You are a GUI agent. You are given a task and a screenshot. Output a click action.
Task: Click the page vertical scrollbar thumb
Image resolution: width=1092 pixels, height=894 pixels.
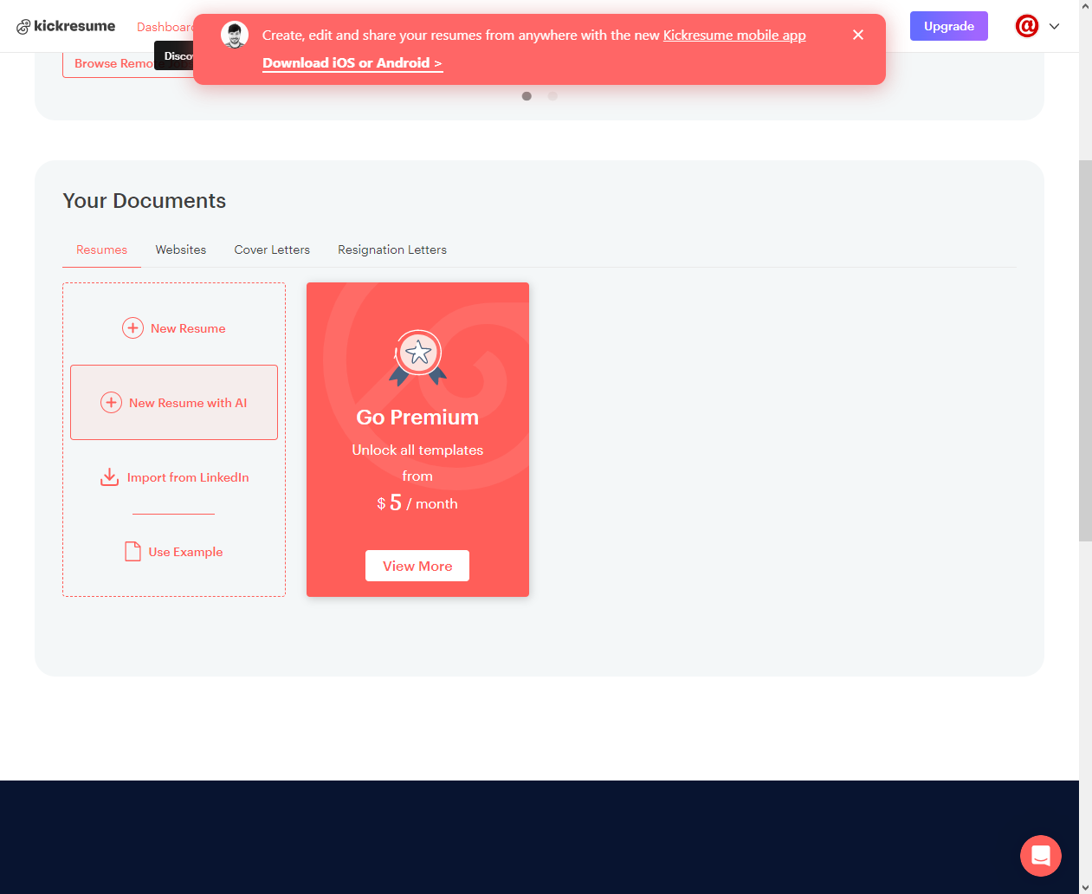(x=1085, y=351)
